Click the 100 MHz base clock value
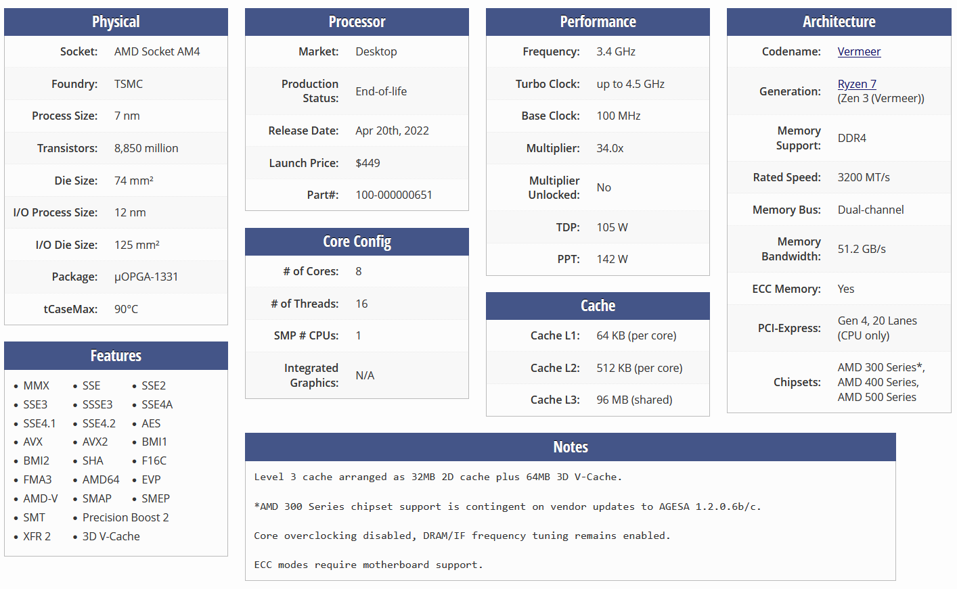This screenshot has width=957, height=589. (619, 116)
